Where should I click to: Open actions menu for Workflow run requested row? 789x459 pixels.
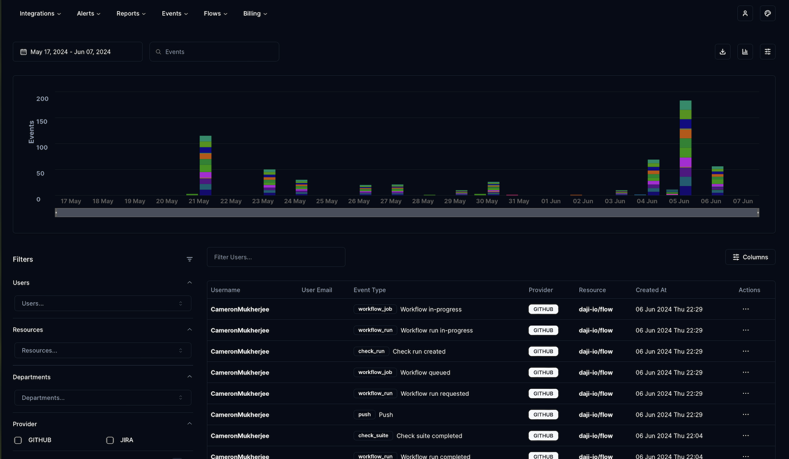tap(746, 393)
